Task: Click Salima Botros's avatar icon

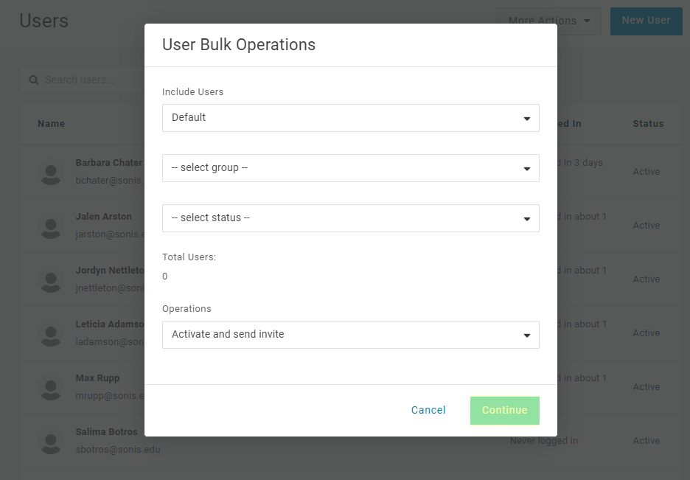Action: (x=51, y=442)
